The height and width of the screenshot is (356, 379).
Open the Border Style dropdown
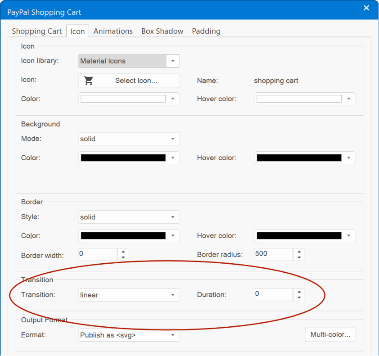click(x=129, y=217)
